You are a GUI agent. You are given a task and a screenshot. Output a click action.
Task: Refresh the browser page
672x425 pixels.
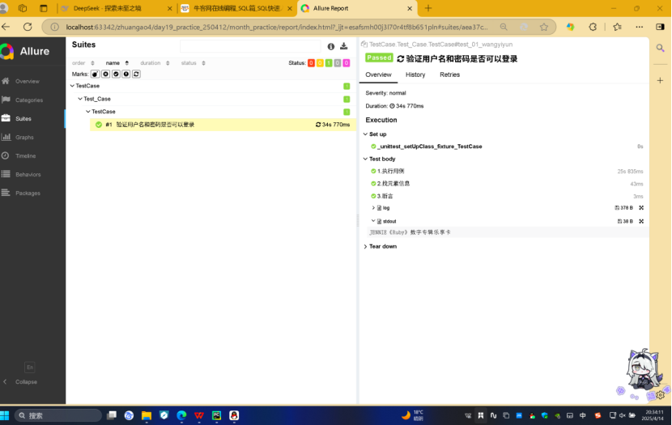click(28, 27)
